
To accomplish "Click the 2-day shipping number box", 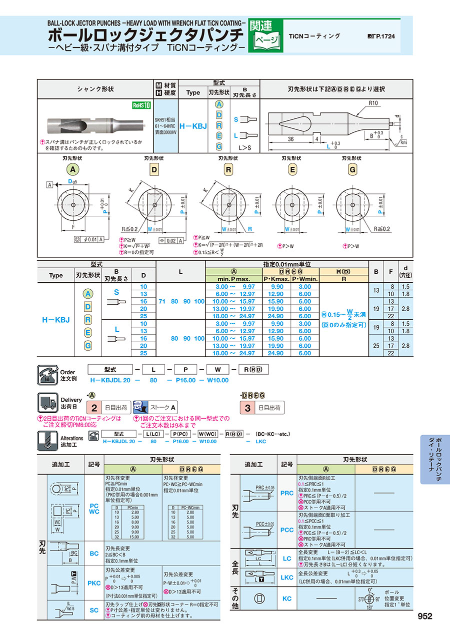I will tap(93, 408).
